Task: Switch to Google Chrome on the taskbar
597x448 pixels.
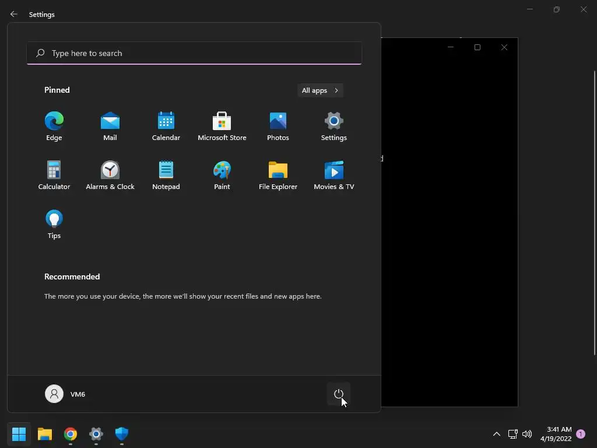Action: pyautogui.click(x=71, y=434)
